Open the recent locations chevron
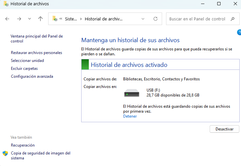The image size is (241, 166). (29, 19)
